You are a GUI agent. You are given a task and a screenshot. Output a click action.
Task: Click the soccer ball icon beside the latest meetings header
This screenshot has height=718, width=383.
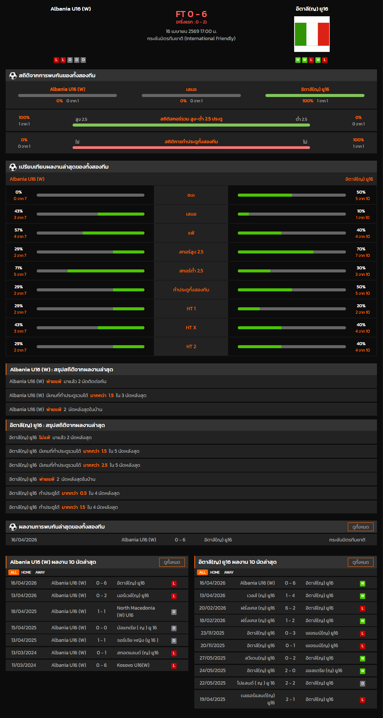click(13, 527)
